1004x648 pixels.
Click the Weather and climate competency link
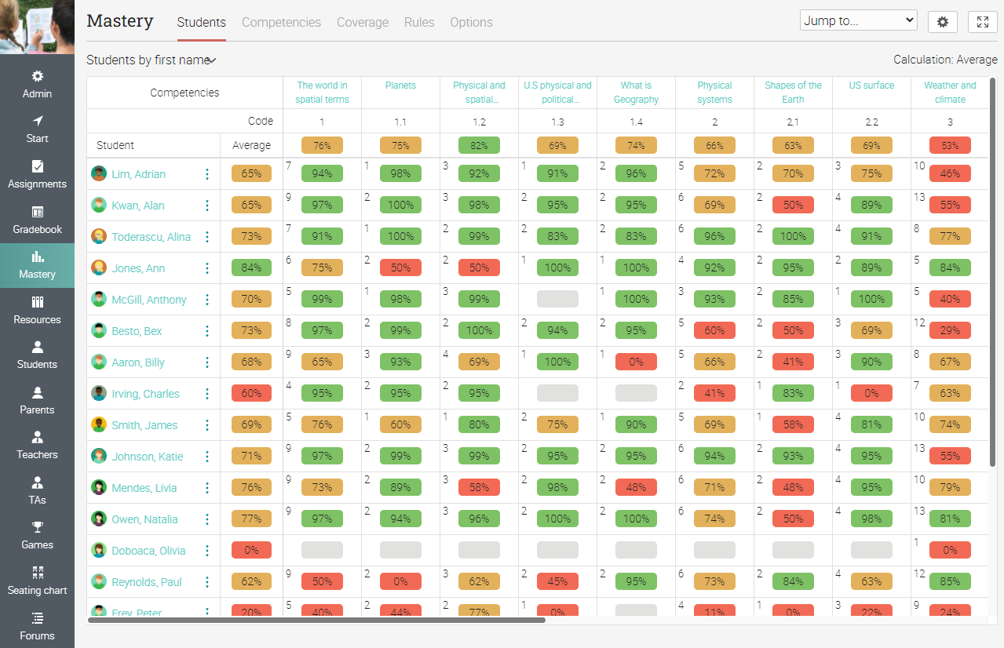click(x=950, y=93)
